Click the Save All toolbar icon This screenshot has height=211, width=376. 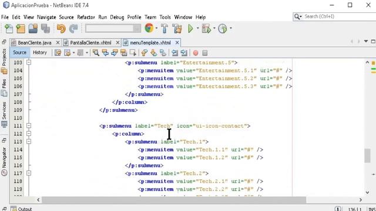[x=45, y=29]
